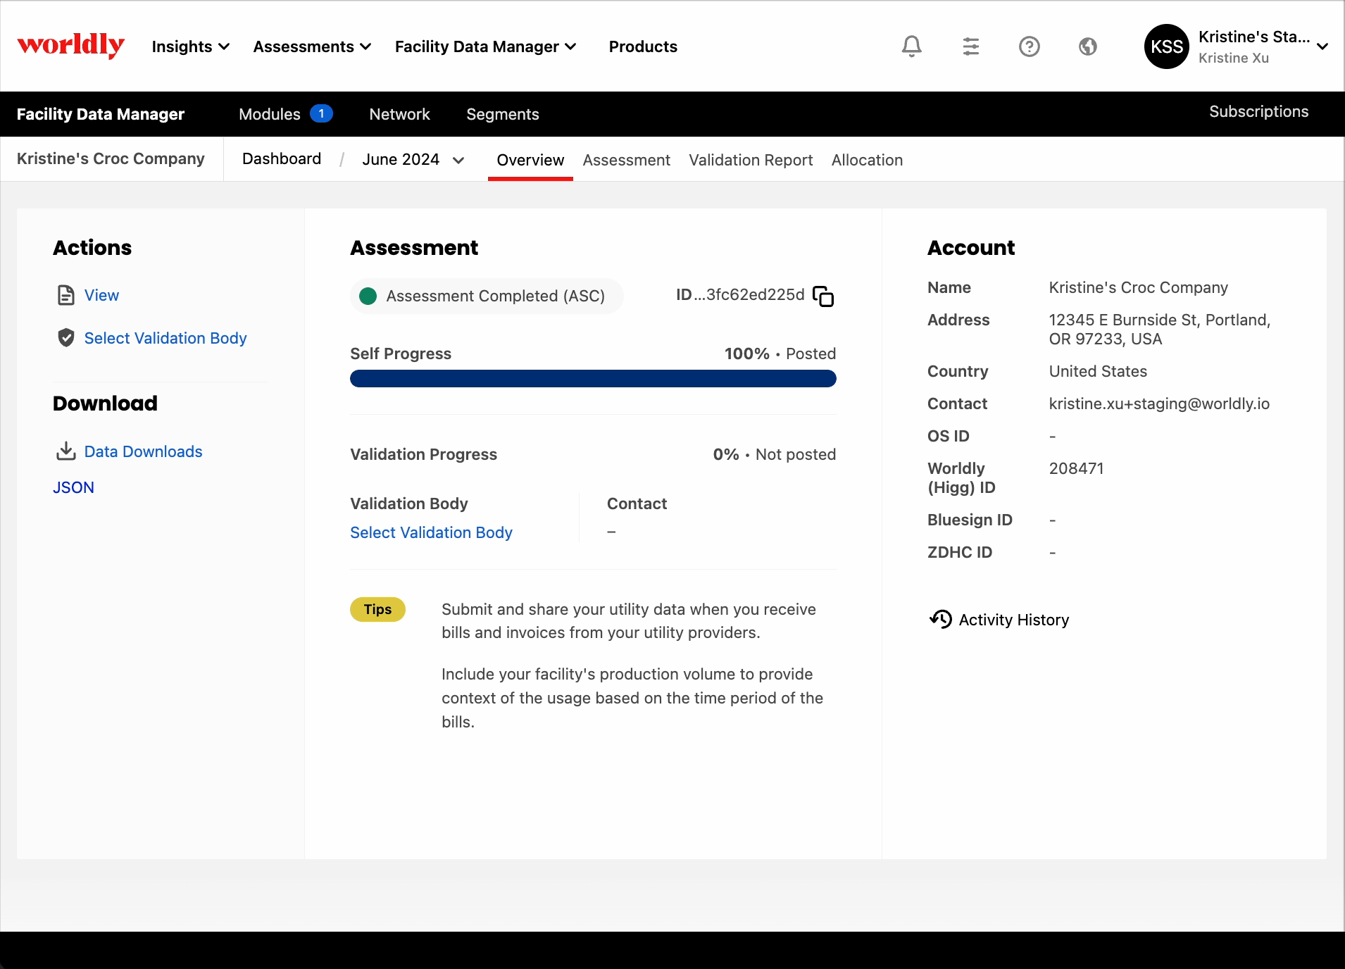Click Select Validation Body under Actions
This screenshot has width=1345, height=969.
pos(165,338)
